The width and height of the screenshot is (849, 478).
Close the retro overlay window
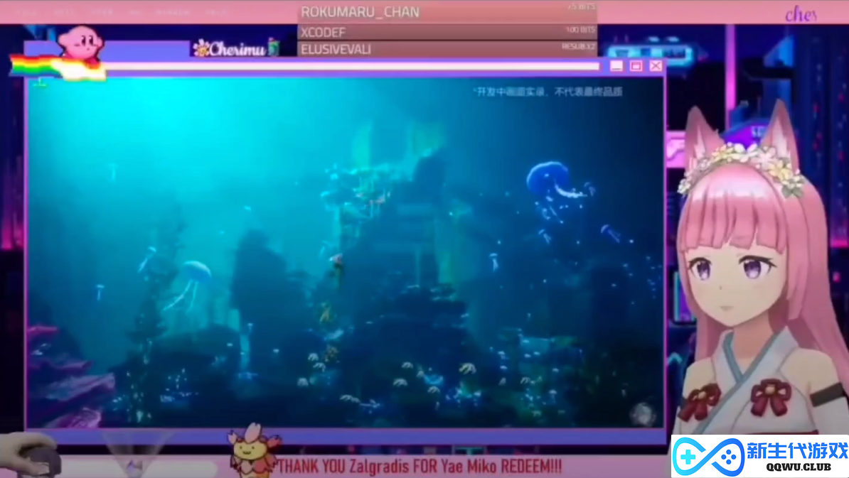point(656,66)
